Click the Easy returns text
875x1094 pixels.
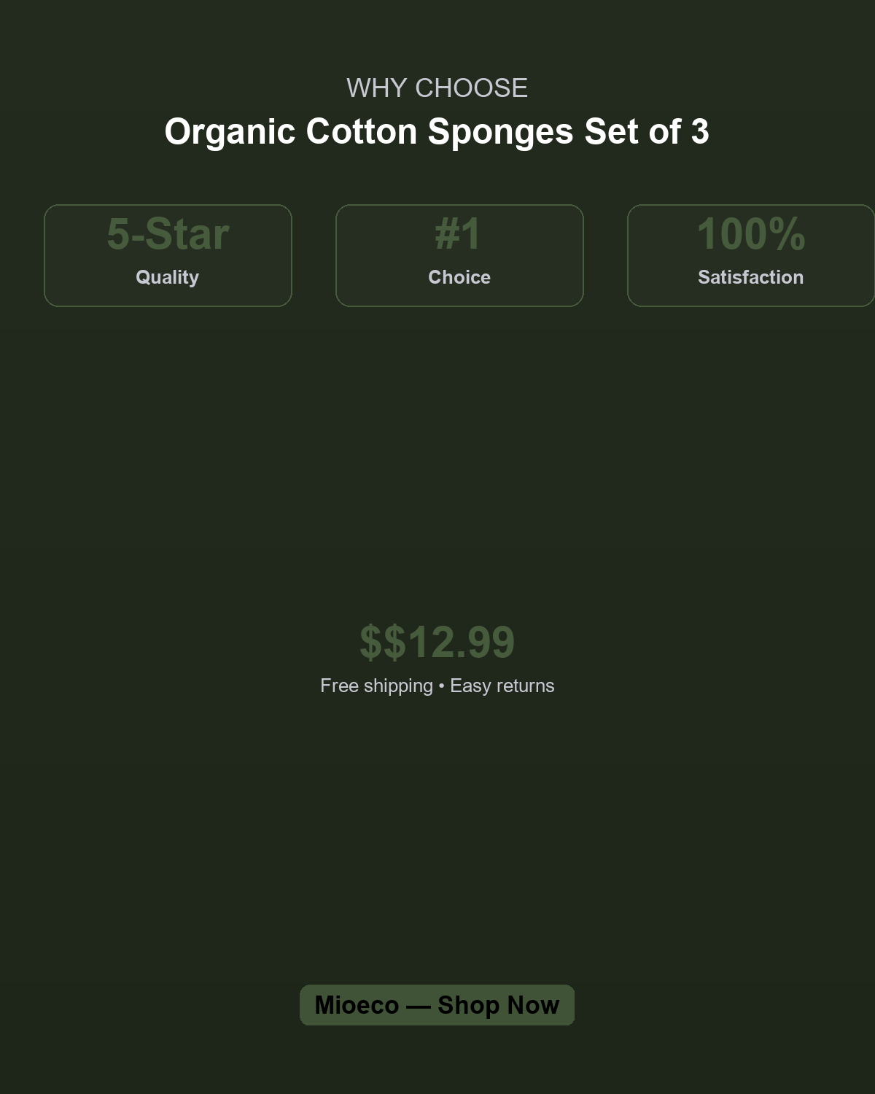pos(502,686)
